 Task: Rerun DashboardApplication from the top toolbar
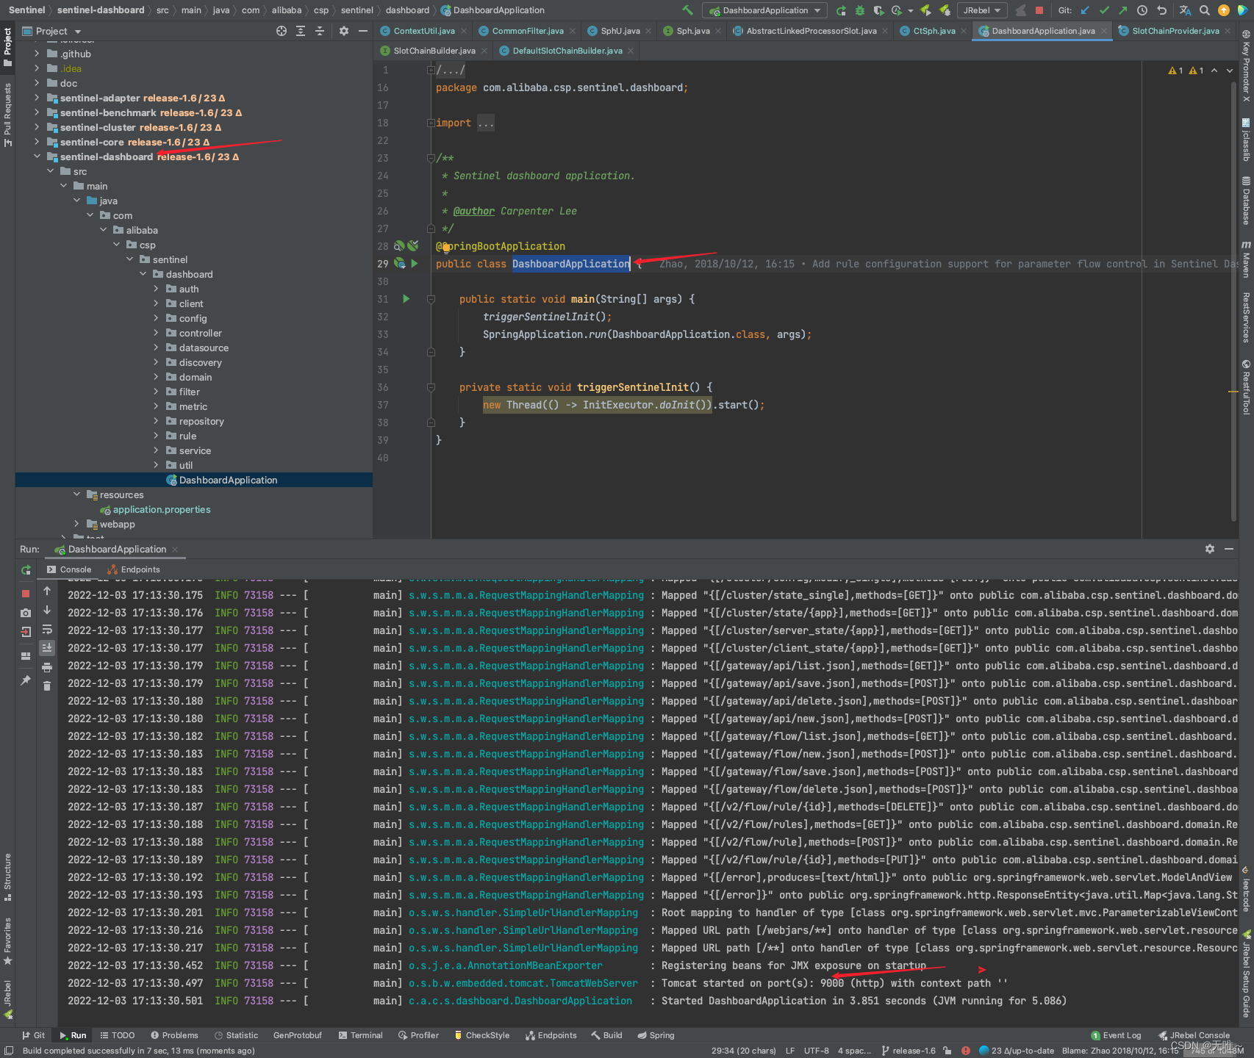(x=841, y=10)
